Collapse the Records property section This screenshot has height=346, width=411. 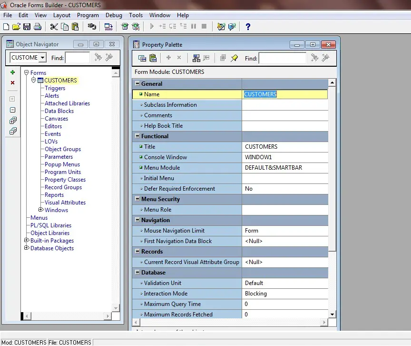(x=137, y=251)
